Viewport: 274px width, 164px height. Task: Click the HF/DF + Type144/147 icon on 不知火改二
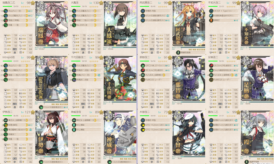[x=211, y=11]
